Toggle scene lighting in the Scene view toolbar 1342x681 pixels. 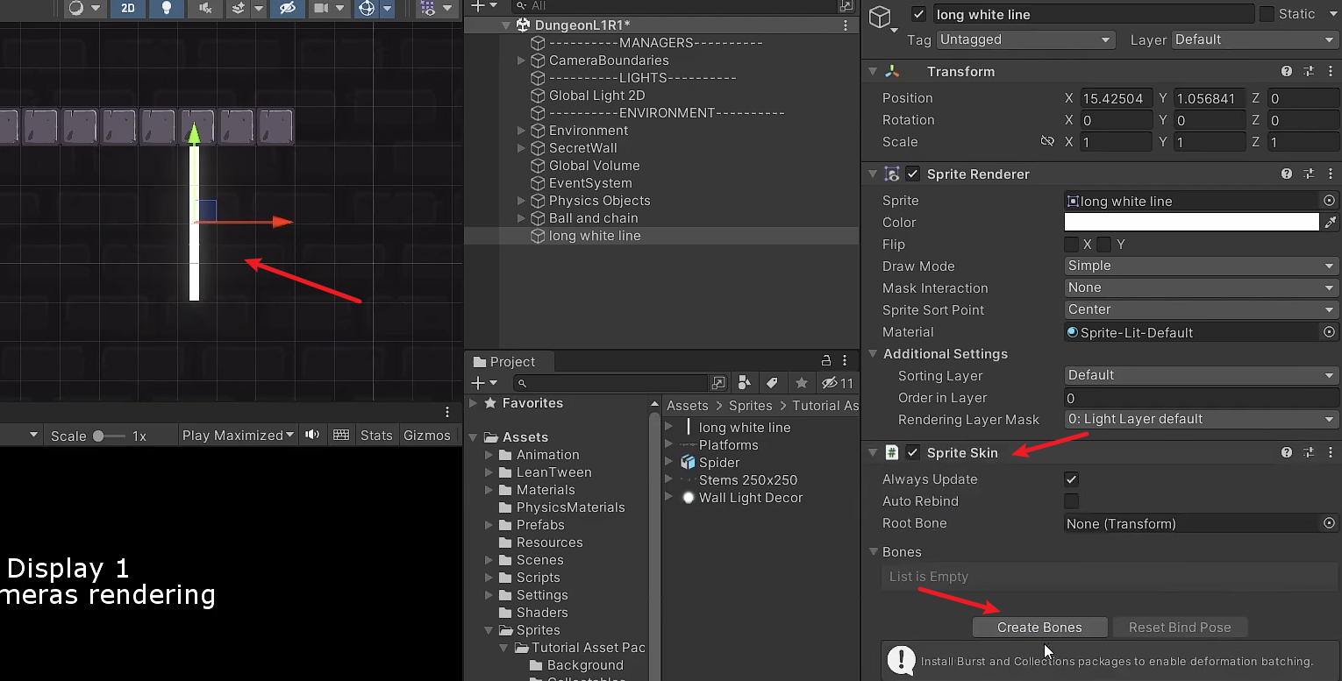tap(168, 10)
